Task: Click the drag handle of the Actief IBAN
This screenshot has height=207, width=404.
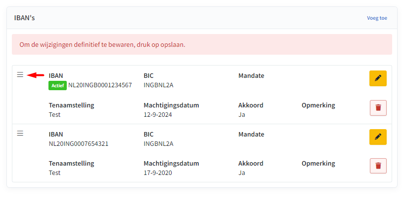Action: click(20, 75)
